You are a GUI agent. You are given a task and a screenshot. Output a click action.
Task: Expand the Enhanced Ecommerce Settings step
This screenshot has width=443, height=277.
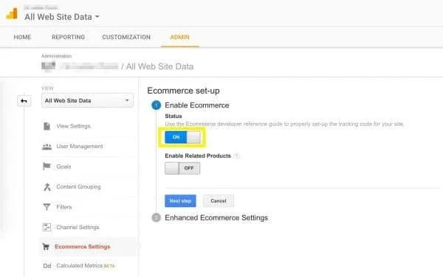216,217
